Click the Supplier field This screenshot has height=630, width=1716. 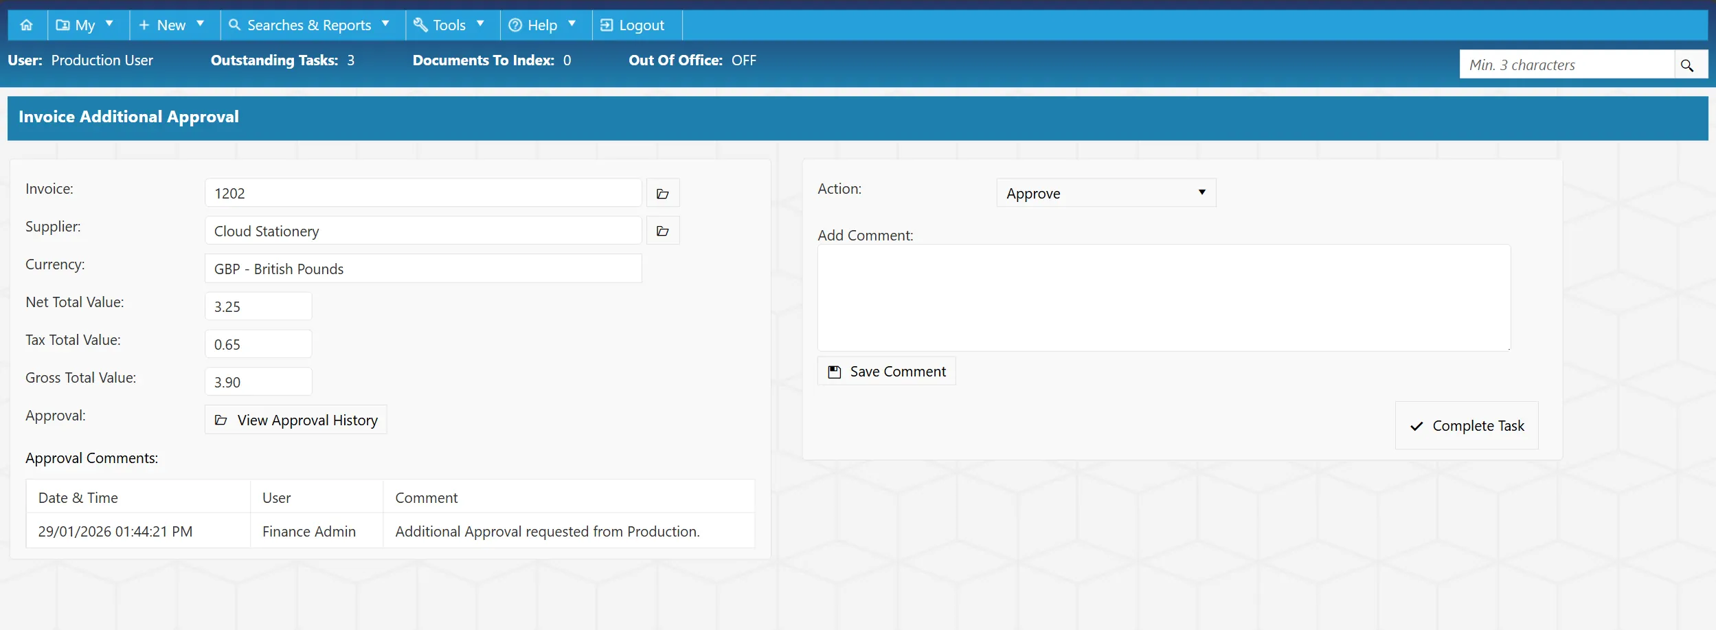point(423,231)
